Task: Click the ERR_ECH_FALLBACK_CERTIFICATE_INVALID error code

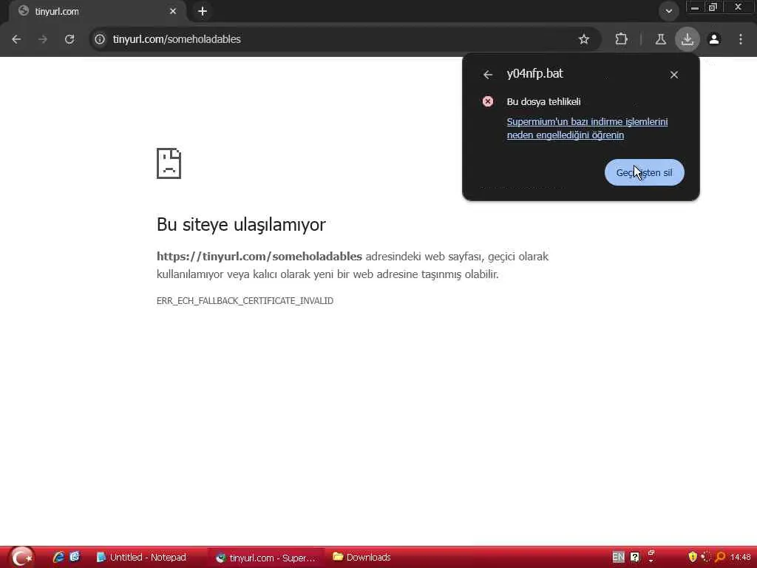Action: tap(245, 301)
